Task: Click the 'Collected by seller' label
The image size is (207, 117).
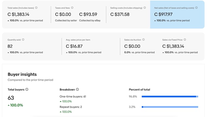Action: tap(66, 20)
